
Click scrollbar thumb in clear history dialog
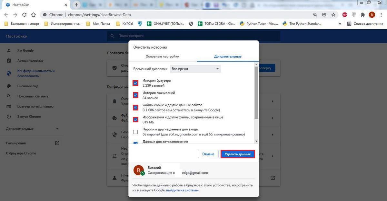[256, 92]
